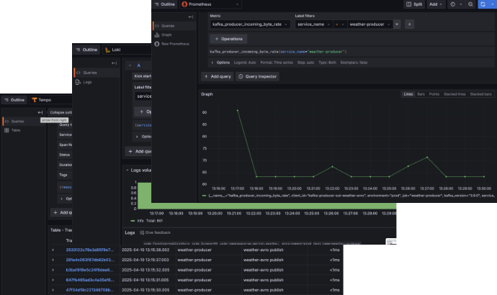
Task: Open the Add dropdown in Prometheus toolbar
Action: click(x=436, y=4)
